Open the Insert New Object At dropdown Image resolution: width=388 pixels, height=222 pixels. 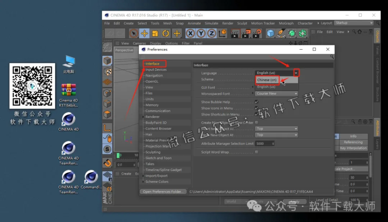pyautogui.click(x=277, y=128)
